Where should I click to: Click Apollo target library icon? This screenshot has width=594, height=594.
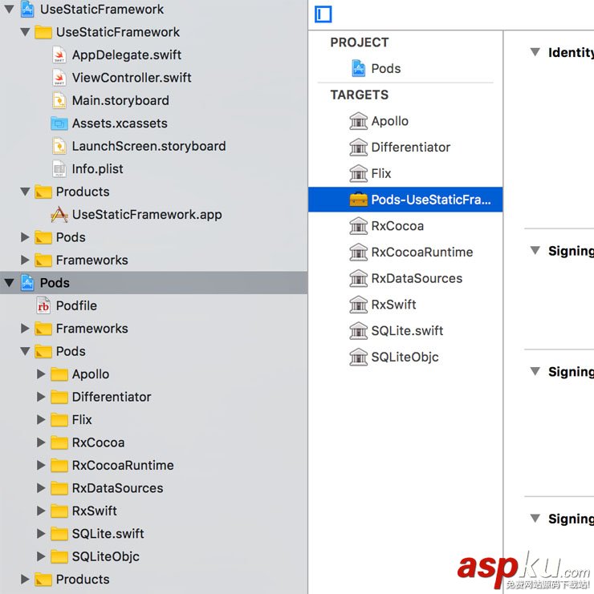(359, 121)
